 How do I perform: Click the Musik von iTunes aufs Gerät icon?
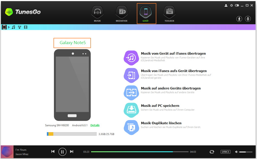(131, 75)
